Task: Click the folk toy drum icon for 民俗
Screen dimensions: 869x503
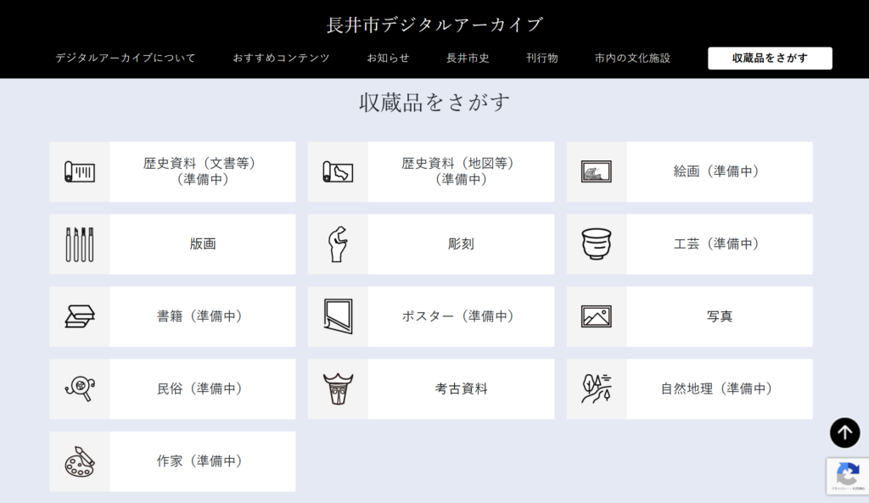Action: (80, 389)
